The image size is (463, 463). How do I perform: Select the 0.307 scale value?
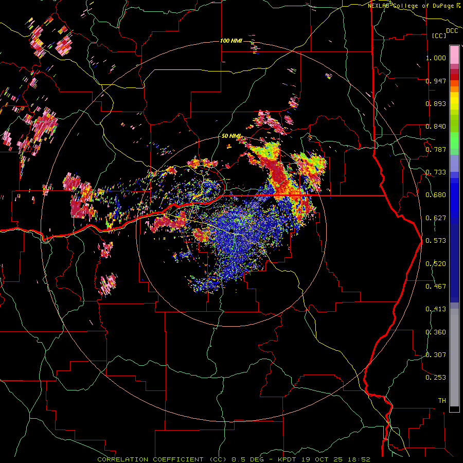coord(436,355)
